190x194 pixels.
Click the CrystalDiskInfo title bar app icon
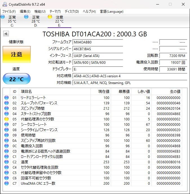[5, 4]
